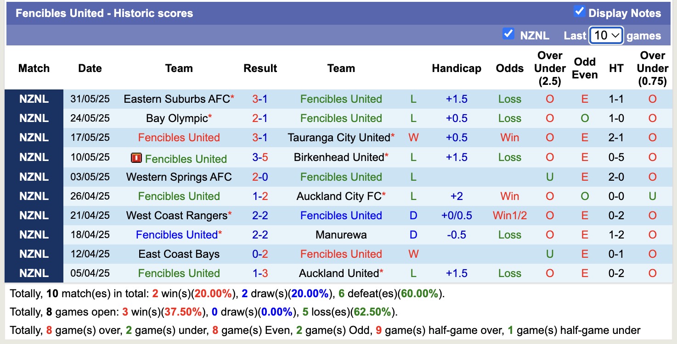Select Birkenhead United from the table
This screenshot has width=677, height=344.
pos(340,157)
